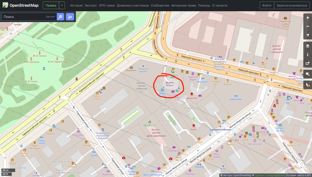Open the map layers panel
This screenshot has height=177, width=312.
click(308, 46)
